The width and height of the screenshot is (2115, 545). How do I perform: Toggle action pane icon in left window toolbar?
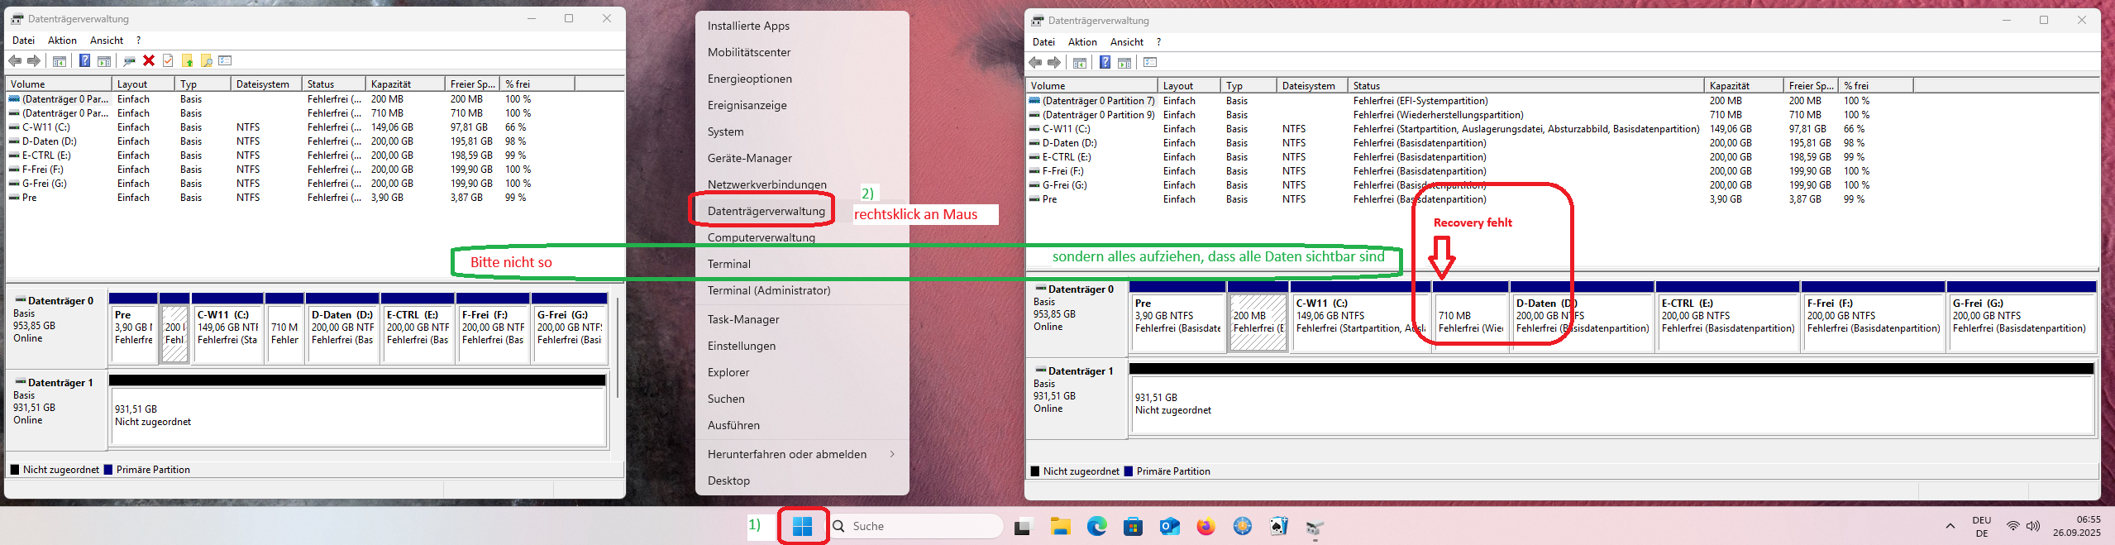(x=104, y=61)
